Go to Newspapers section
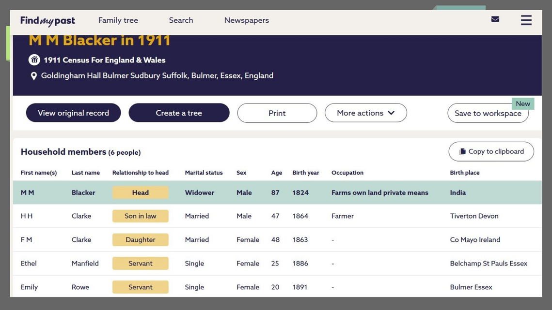This screenshot has height=310, width=552. coord(246,20)
